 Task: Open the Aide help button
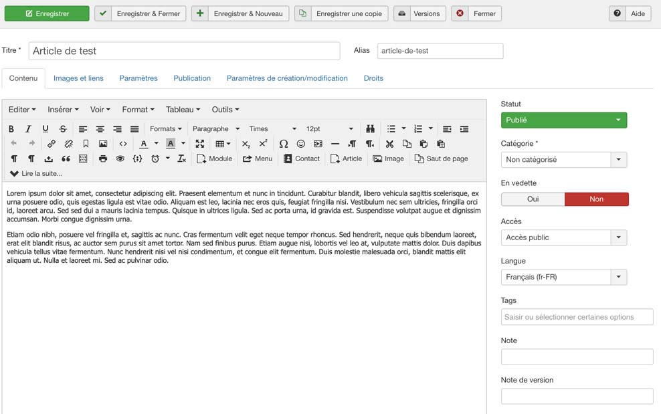(x=630, y=13)
